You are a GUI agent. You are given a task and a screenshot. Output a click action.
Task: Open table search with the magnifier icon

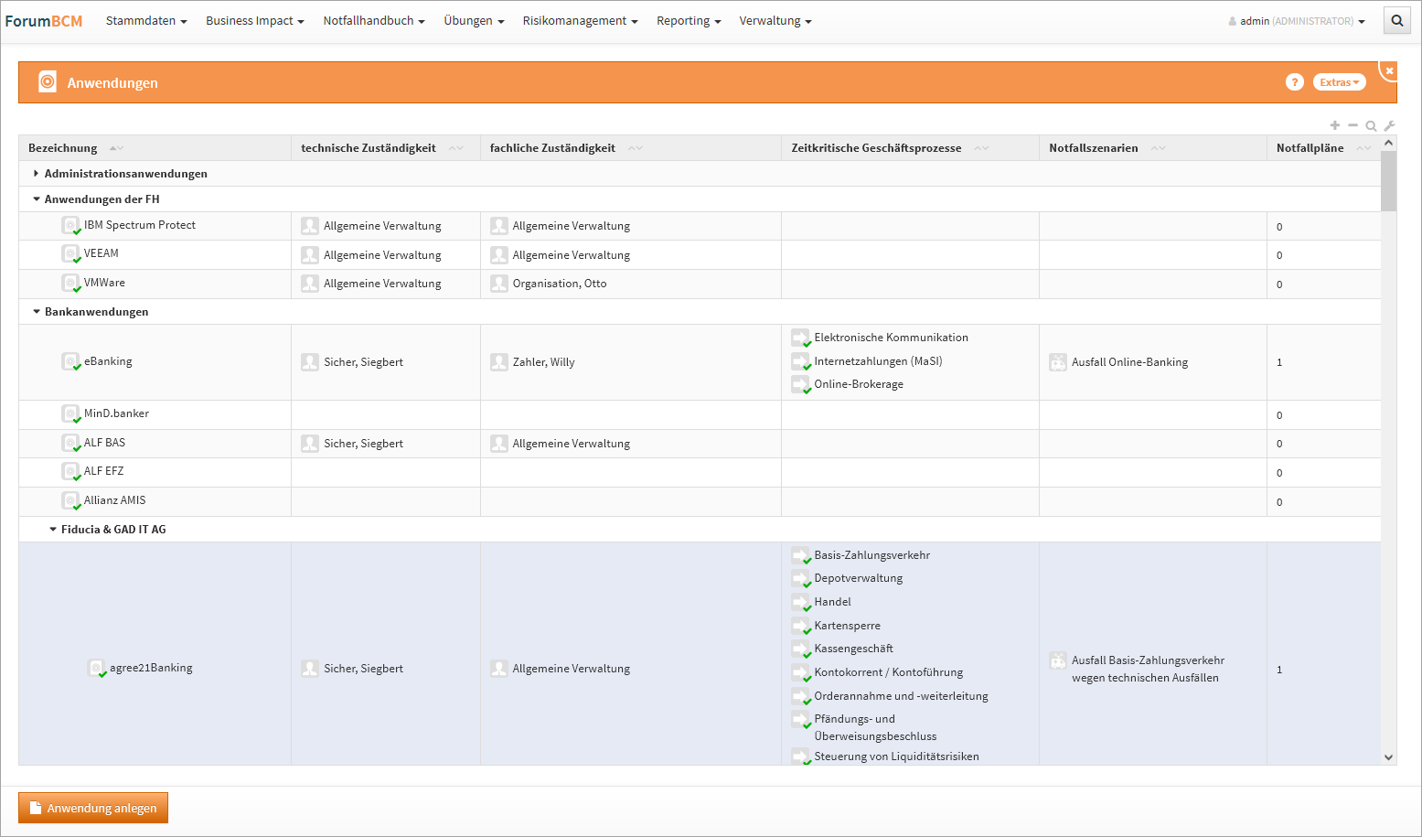[1371, 126]
